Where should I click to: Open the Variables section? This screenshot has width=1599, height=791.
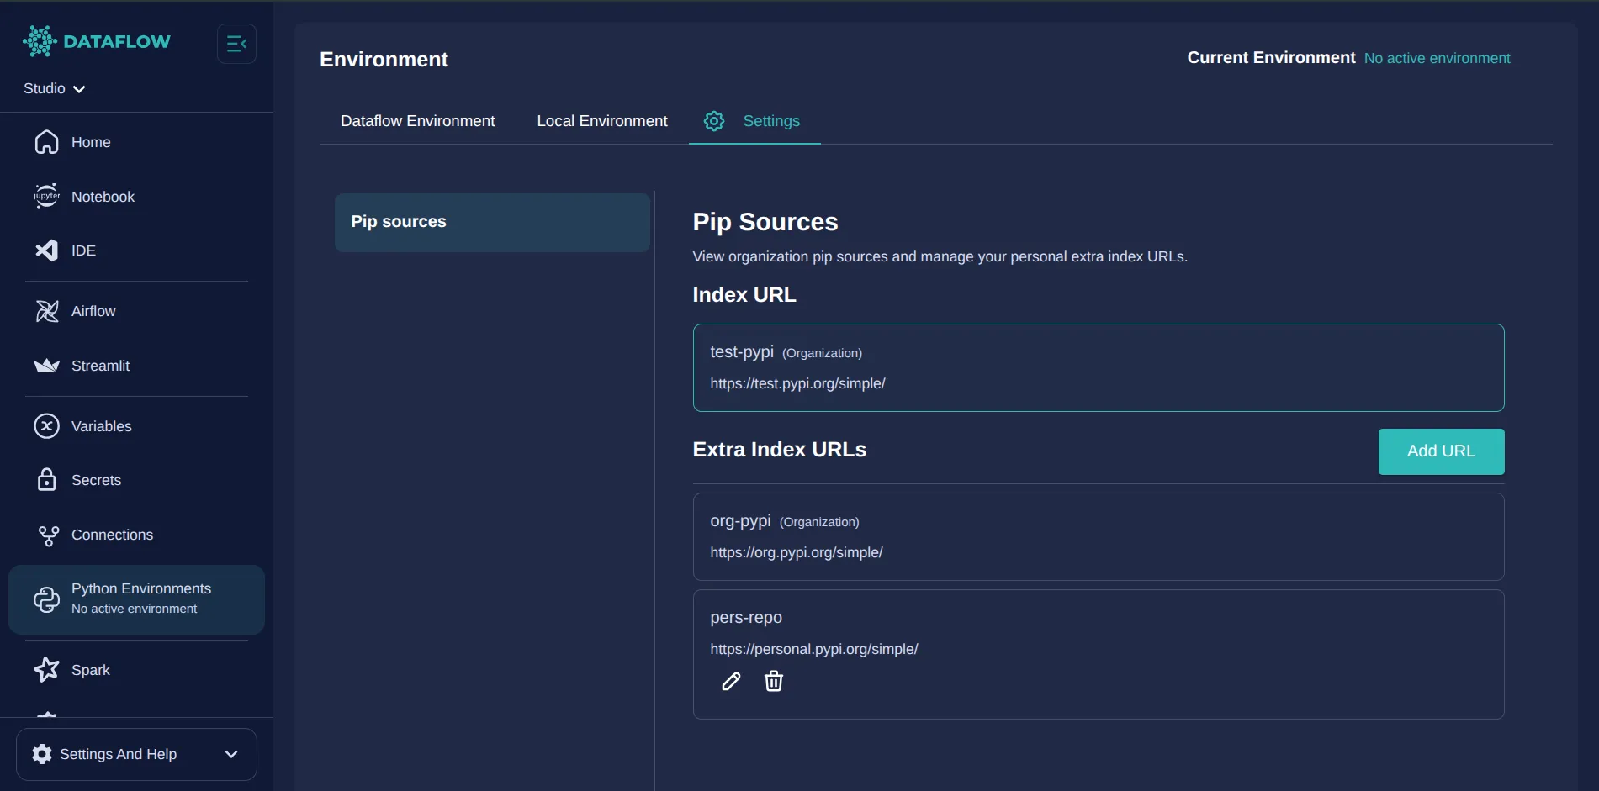[101, 425]
